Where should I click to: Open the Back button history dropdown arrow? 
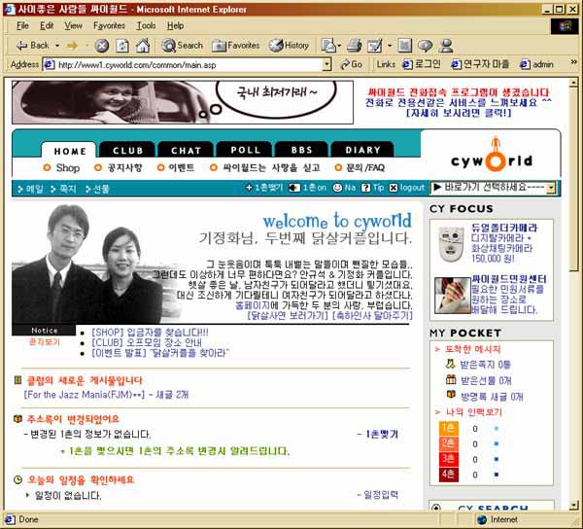click(x=56, y=45)
